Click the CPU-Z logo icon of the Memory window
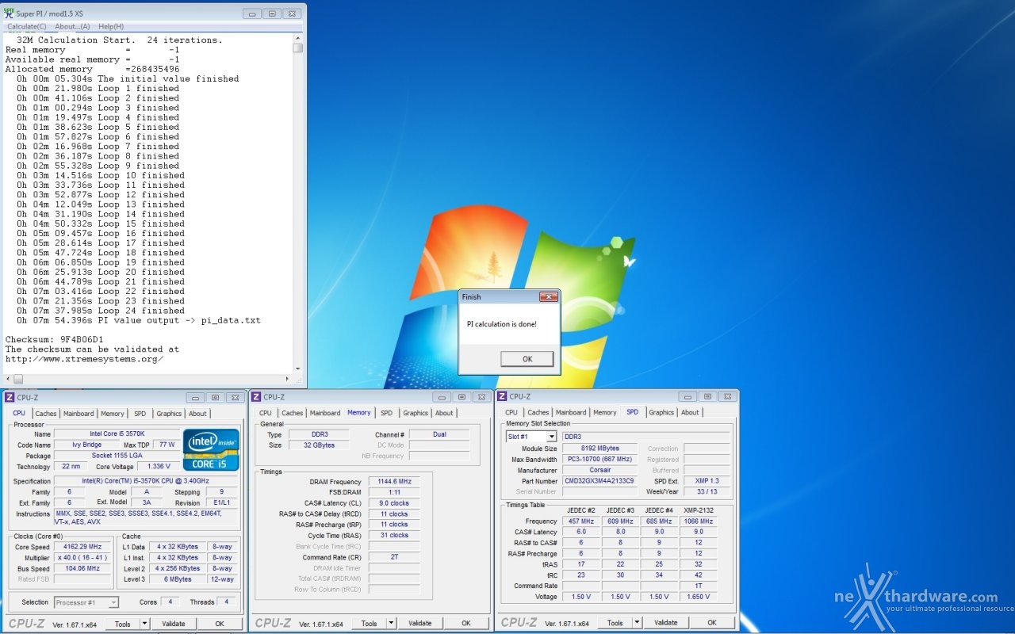The image size is (1015, 634). pos(257,396)
